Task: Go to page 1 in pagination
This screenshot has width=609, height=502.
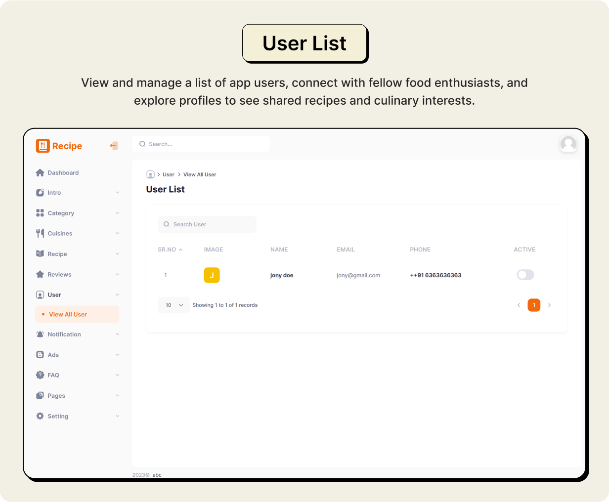Action: pyautogui.click(x=534, y=305)
